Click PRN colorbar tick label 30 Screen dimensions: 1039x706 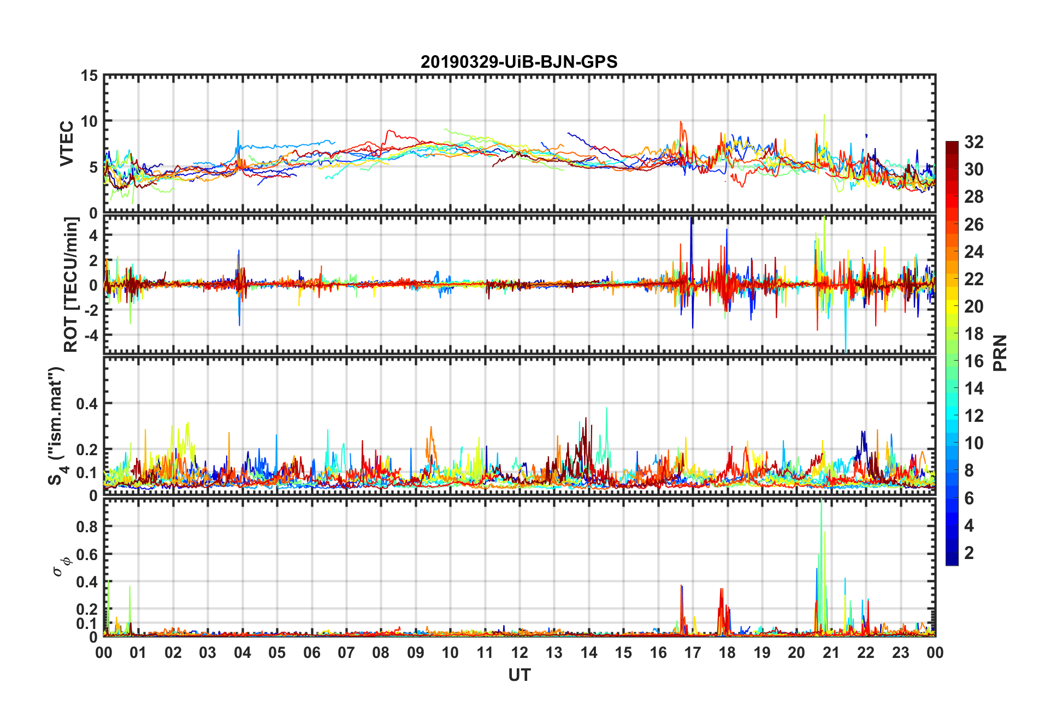[974, 169]
